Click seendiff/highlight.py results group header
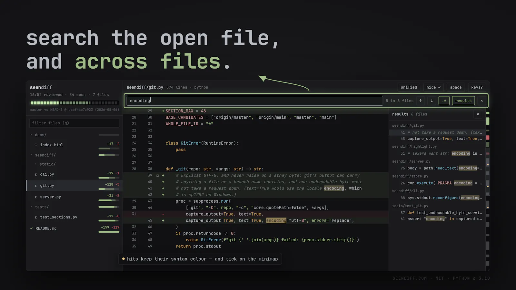This screenshot has width=516, height=290. 414,147
